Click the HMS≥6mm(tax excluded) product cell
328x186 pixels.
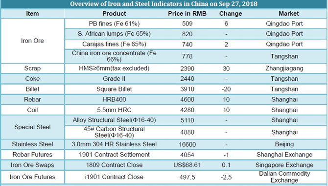(x=114, y=69)
